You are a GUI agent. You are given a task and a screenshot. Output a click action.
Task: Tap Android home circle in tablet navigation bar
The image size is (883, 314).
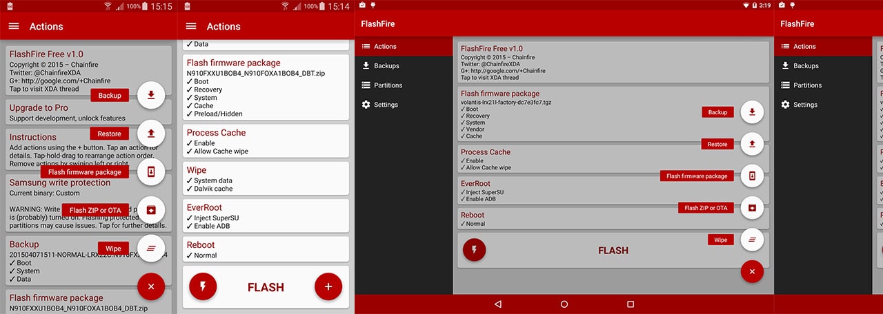pyautogui.click(x=564, y=304)
